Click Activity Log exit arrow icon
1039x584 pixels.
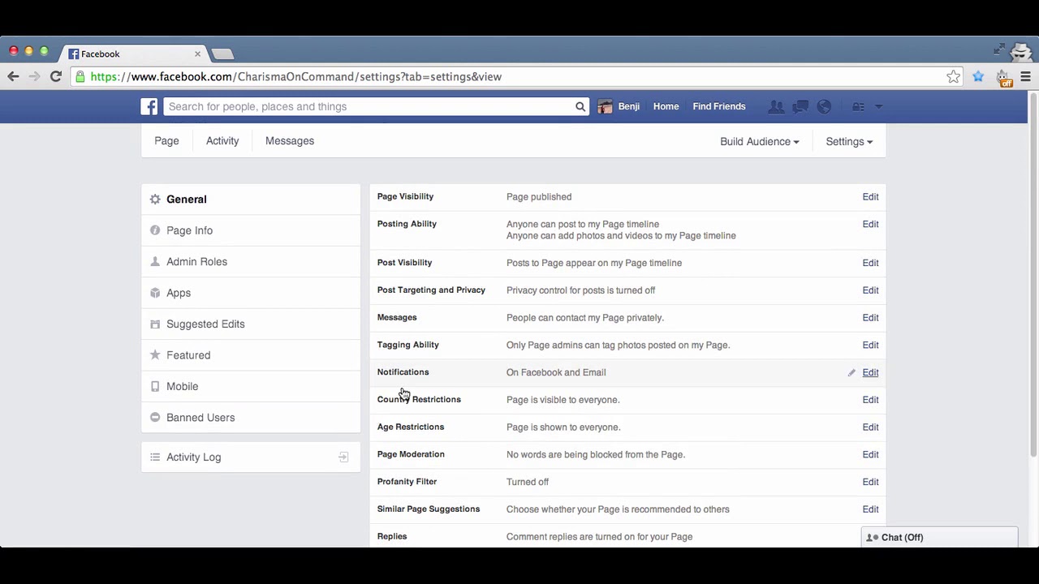[x=343, y=457]
